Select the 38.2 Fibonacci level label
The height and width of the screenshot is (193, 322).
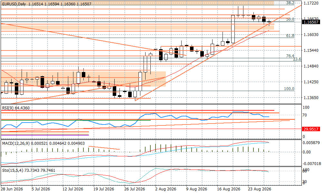pyautogui.click(x=290, y=3)
